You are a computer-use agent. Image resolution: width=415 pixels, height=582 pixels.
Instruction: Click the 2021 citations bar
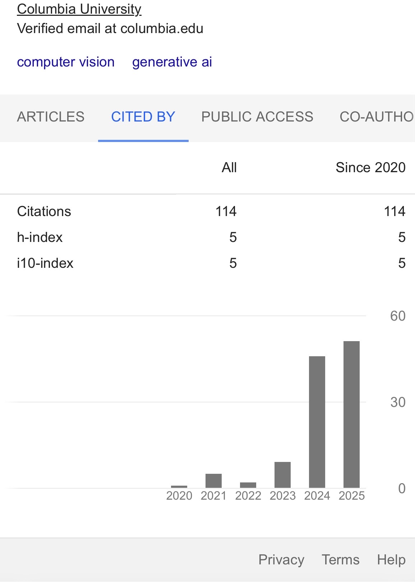(213, 481)
